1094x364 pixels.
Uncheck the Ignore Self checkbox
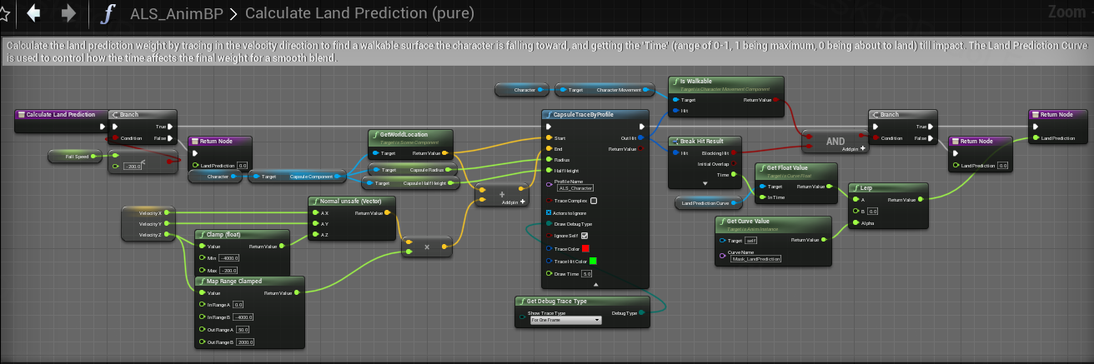click(x=584, y=236)
